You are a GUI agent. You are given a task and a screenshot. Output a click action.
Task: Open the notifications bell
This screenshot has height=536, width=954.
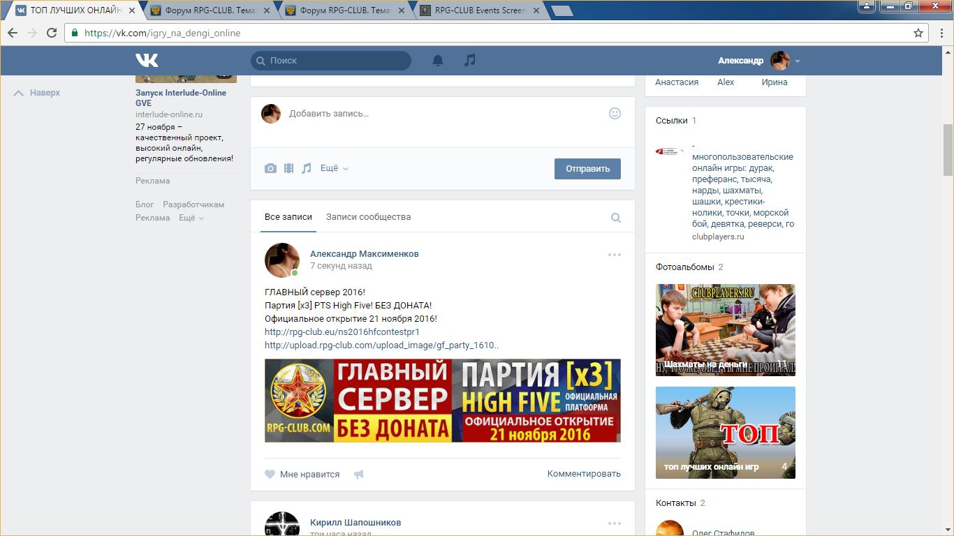click(x=438, y=61)
